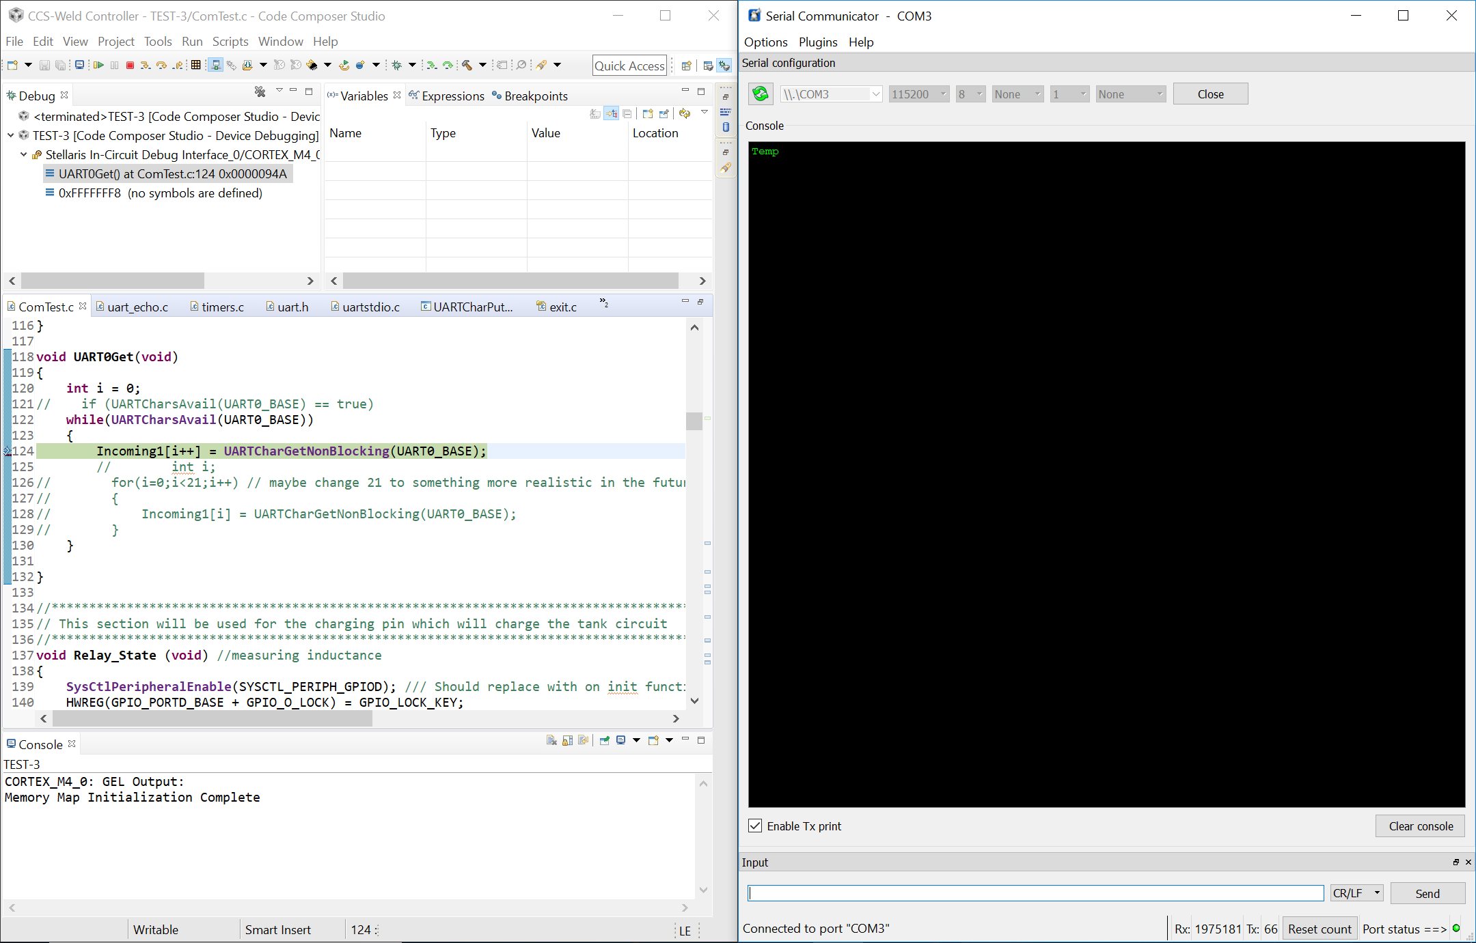Collapse the TEST-3 Device Debugging tree node
Screen dimensions: 1476x943
pyautogui.click(x=11, y=135)
